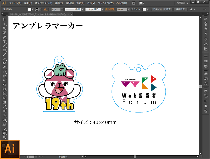Select the Direct Selection tool
Screen dimensions: 210x159
click(x=4, y=24)
